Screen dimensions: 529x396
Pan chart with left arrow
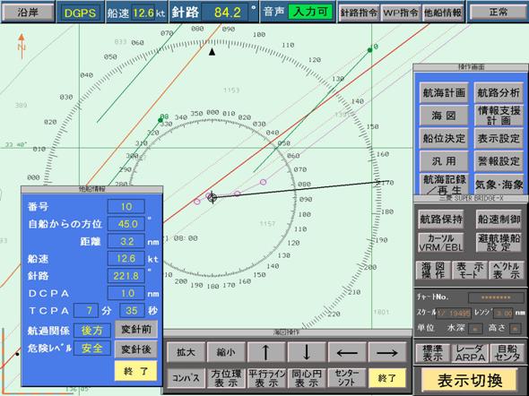point(347,352)
